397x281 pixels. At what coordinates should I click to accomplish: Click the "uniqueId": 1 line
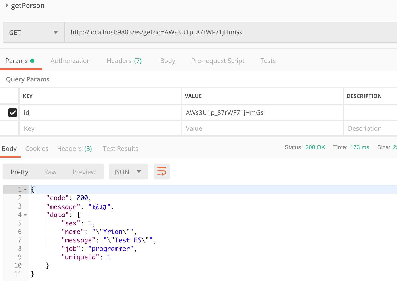click(x=86, y=257)
